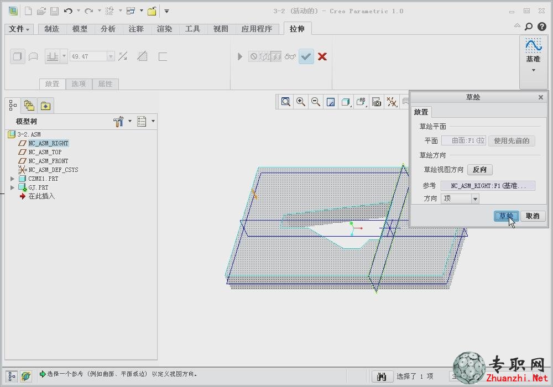This screenshot has height=387, width=553.
Task: Click the depth value 49.47 field
Action: pos(88,56)
